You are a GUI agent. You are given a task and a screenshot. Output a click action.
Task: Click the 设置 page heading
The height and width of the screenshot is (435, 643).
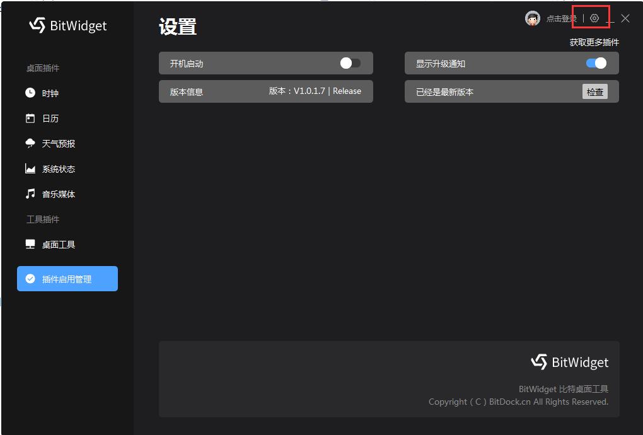pyautogui.click(x=178, y=26)
